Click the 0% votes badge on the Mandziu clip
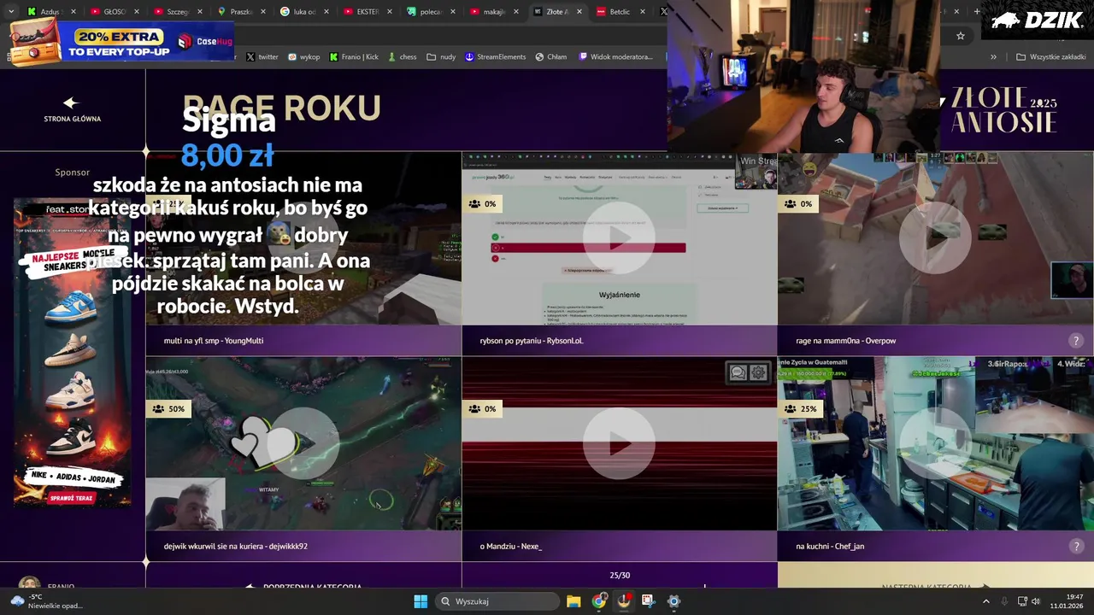The height and width of the screenshot is (615, 1094). (x=482, y=409)
